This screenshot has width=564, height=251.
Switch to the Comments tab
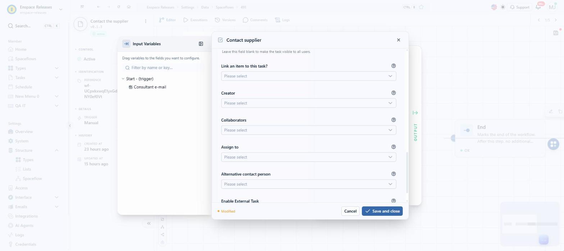pyautogui.click(x=255, y=20)
